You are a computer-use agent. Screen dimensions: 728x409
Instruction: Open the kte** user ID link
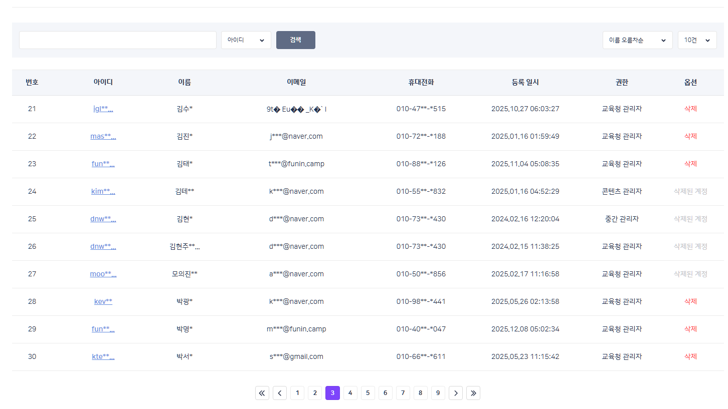coord(103,356)
